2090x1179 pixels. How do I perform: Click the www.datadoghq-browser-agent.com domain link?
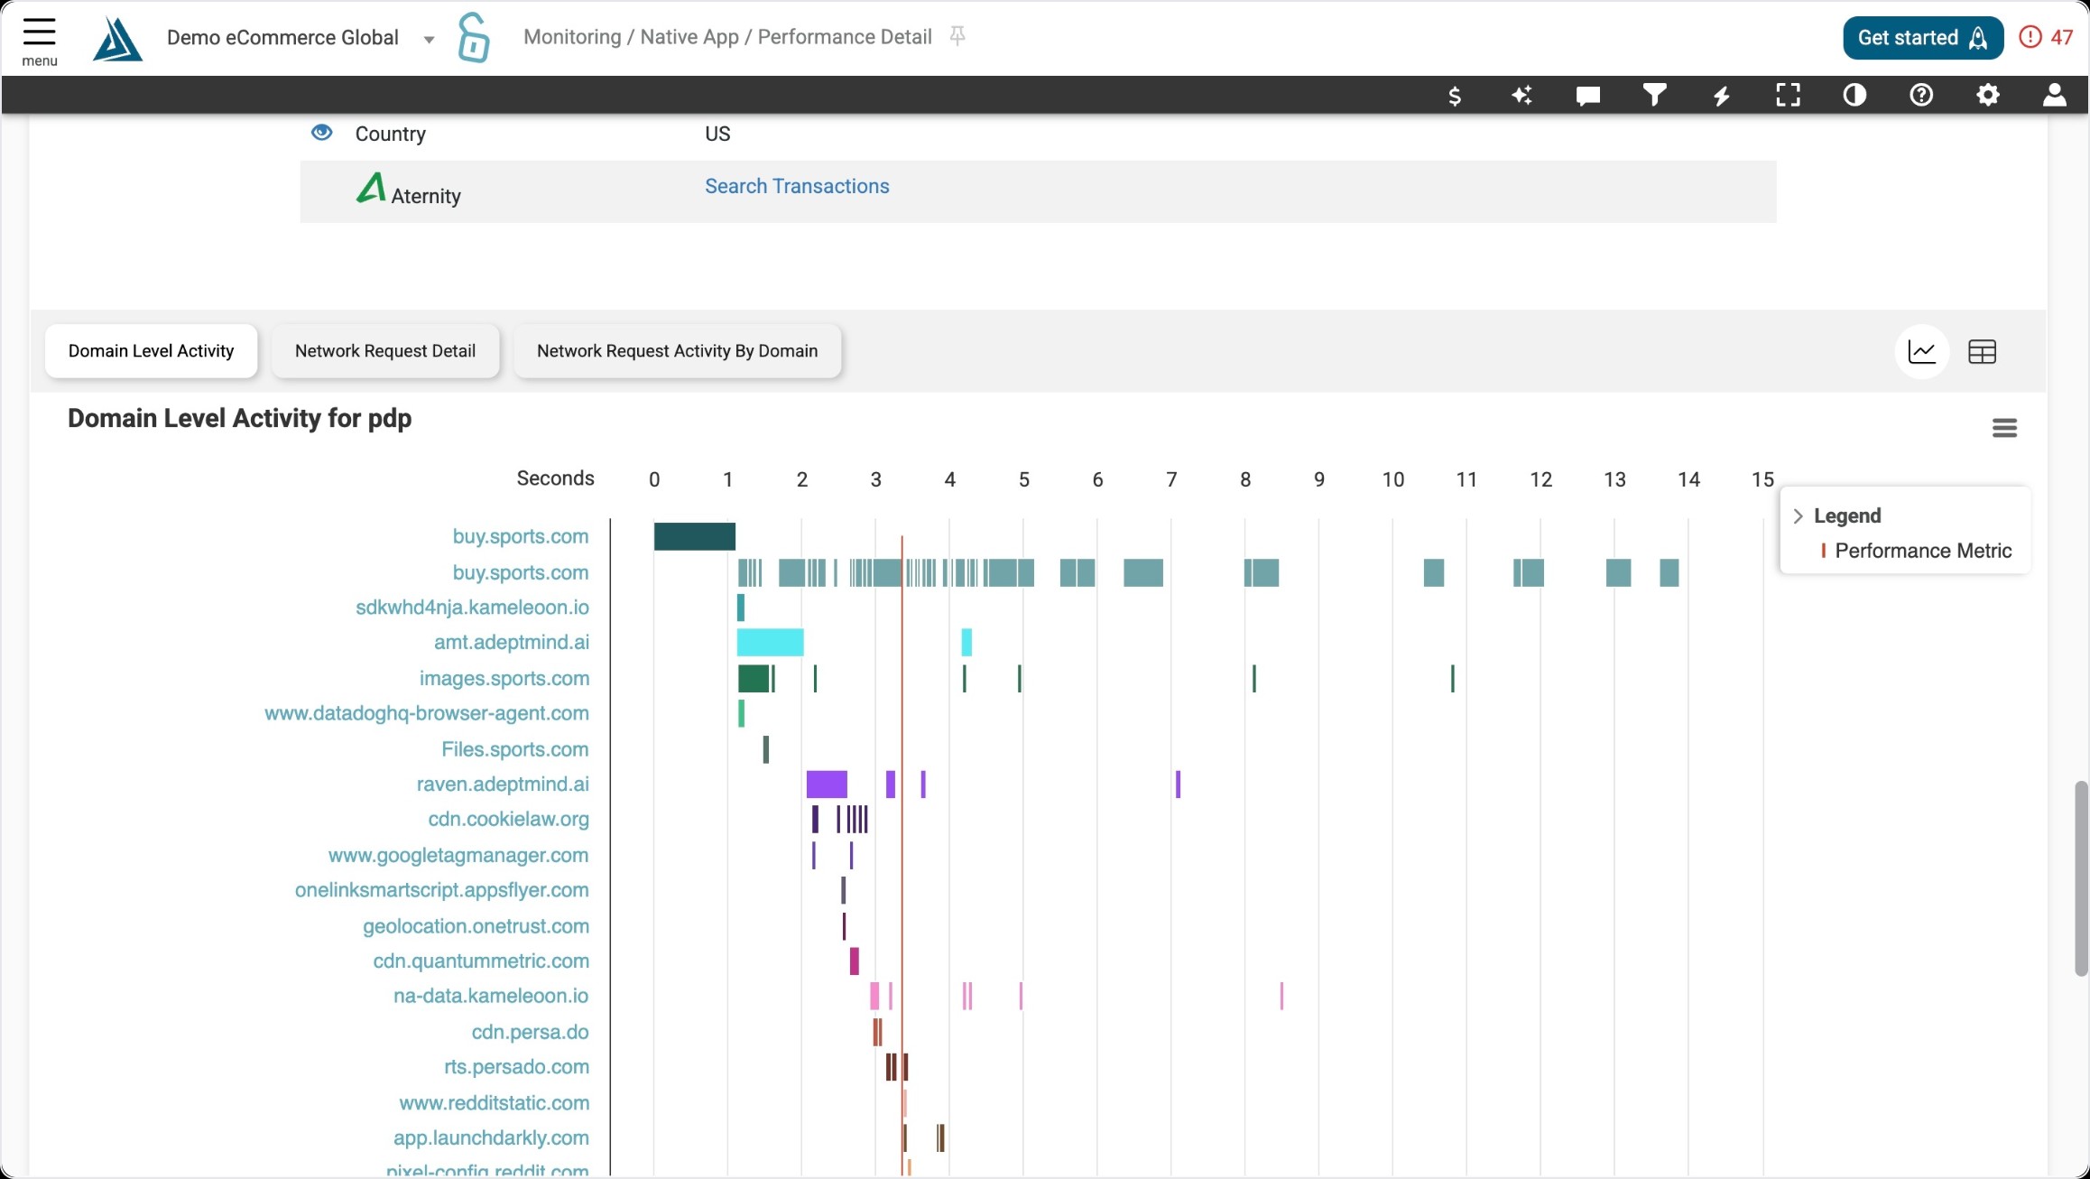(x=427, y=714)
